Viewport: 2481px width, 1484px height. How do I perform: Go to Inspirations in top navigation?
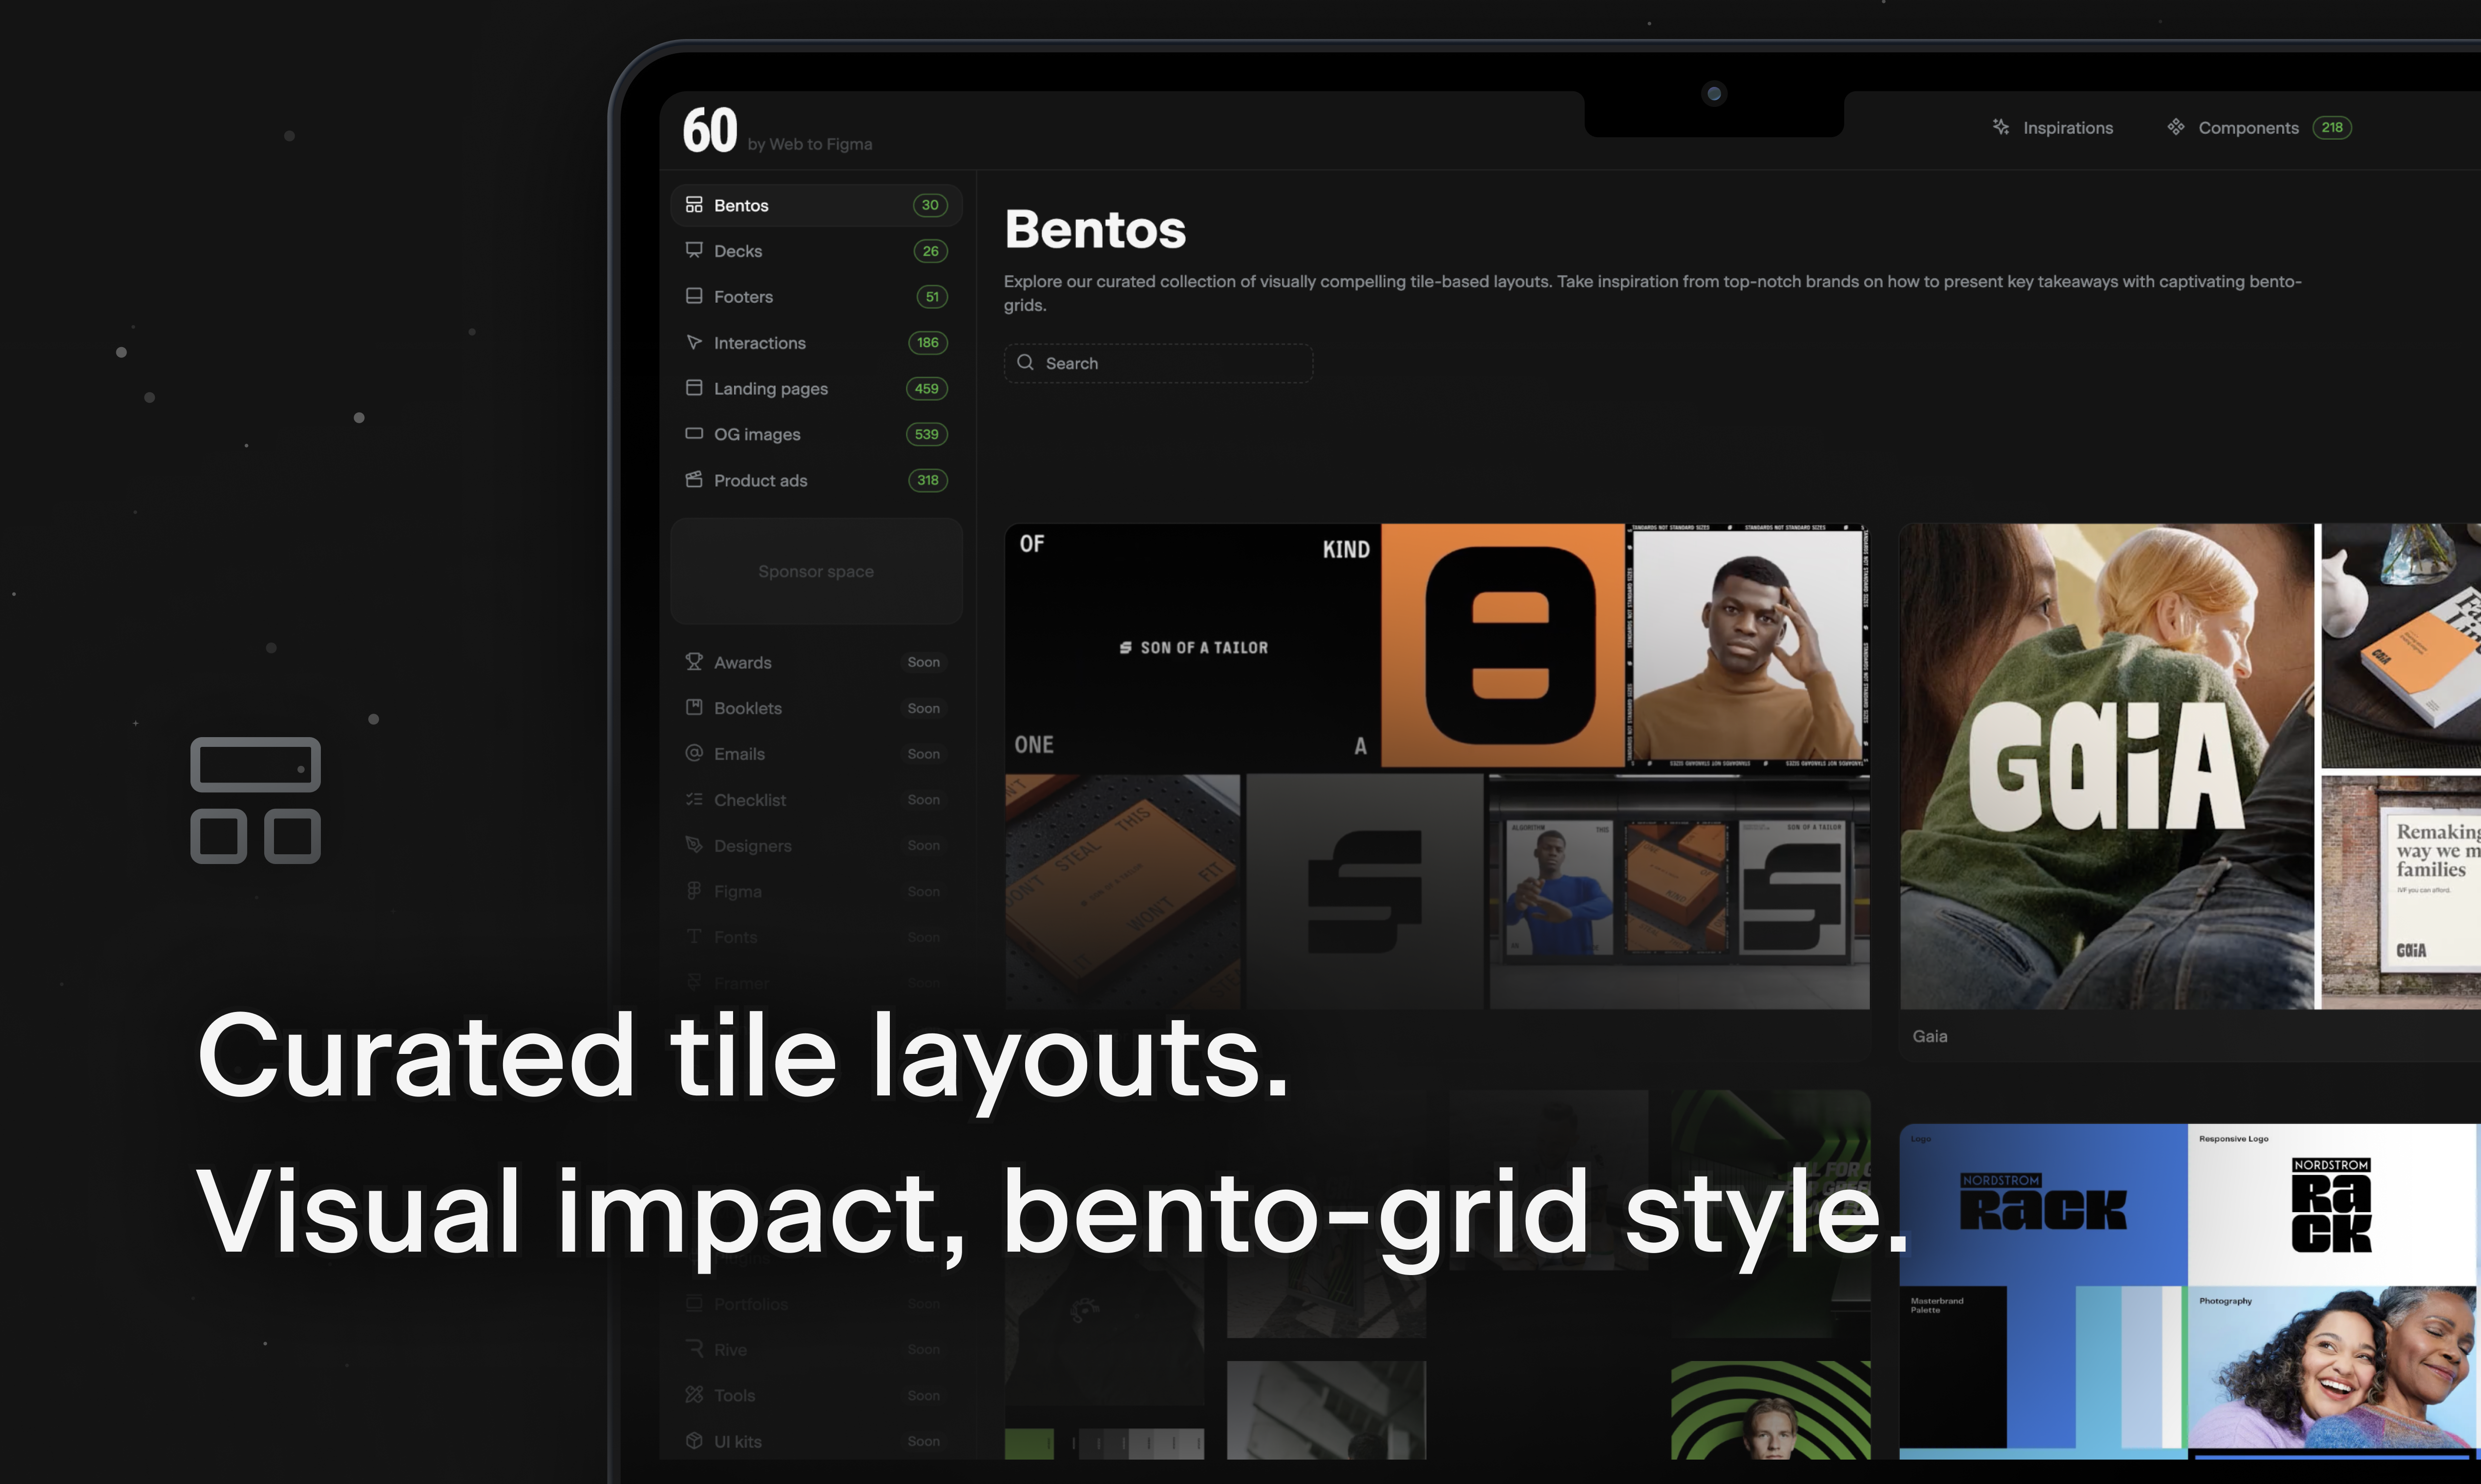point(2052,128)
